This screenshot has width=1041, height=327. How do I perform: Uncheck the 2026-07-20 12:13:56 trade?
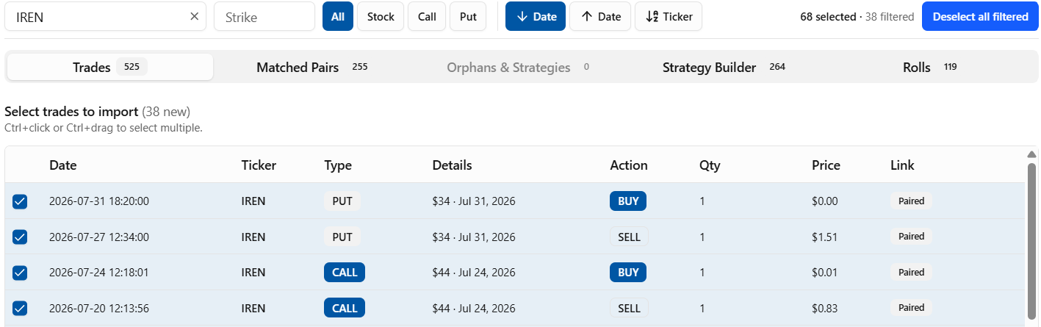click(20, 308)
